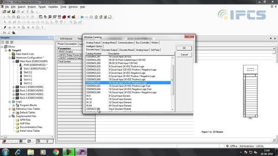
Task: Click OK in the Module Catalog dialog
Action: [x=184, y=48]
